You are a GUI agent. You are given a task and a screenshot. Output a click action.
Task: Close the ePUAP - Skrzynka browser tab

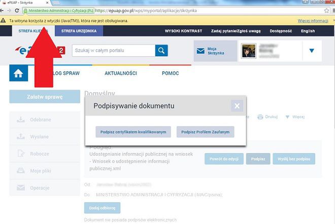47,3
